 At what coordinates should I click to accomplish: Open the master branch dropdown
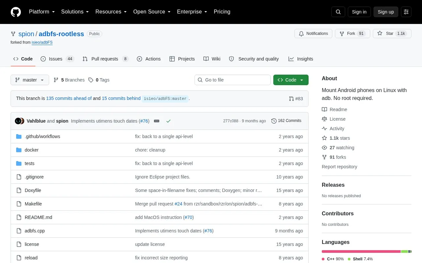click(30, 80)
